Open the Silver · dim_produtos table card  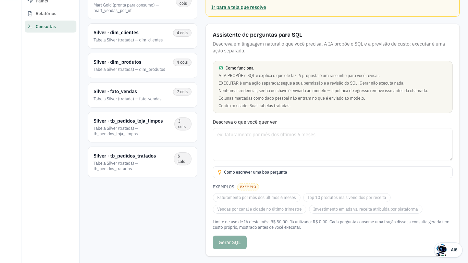[x=143, y=65]
